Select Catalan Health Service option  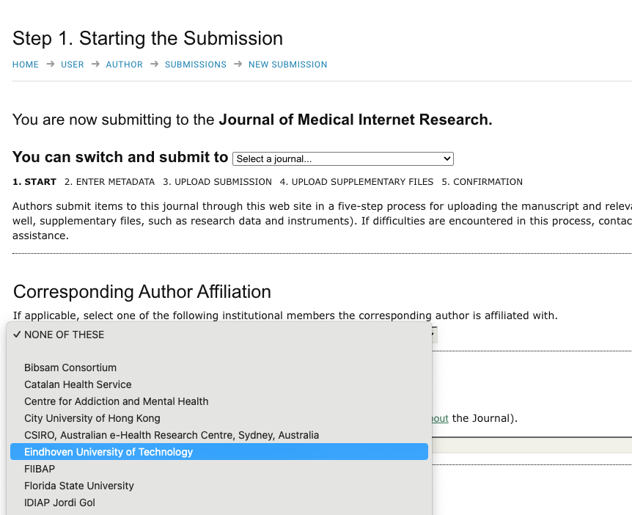click(x=78, y=384)
